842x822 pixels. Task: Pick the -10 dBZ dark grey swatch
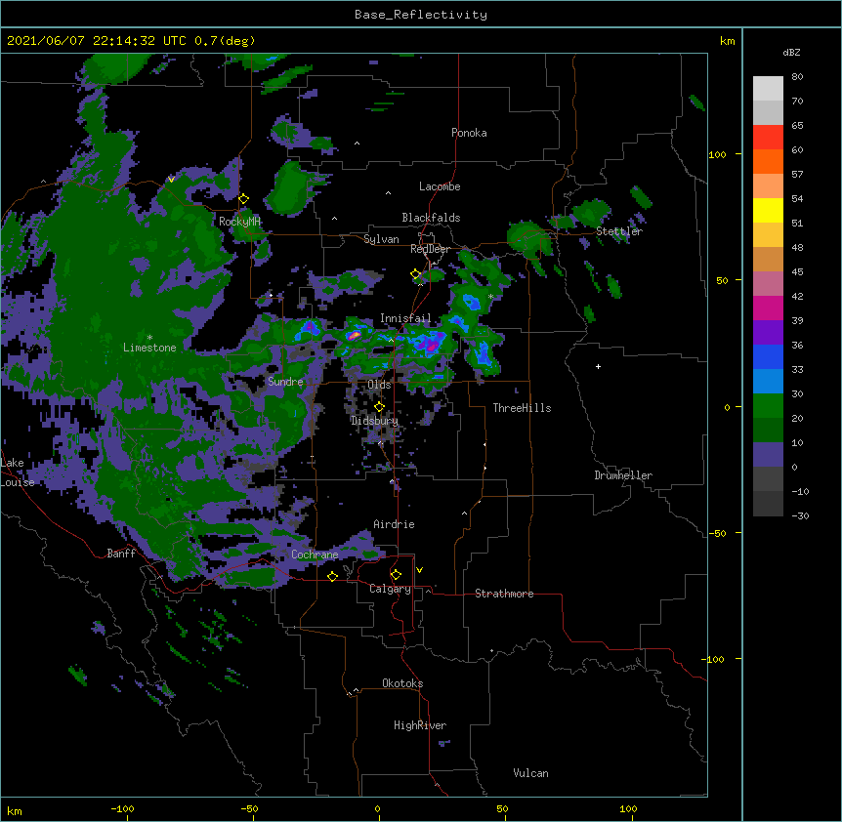coord(768,504)
